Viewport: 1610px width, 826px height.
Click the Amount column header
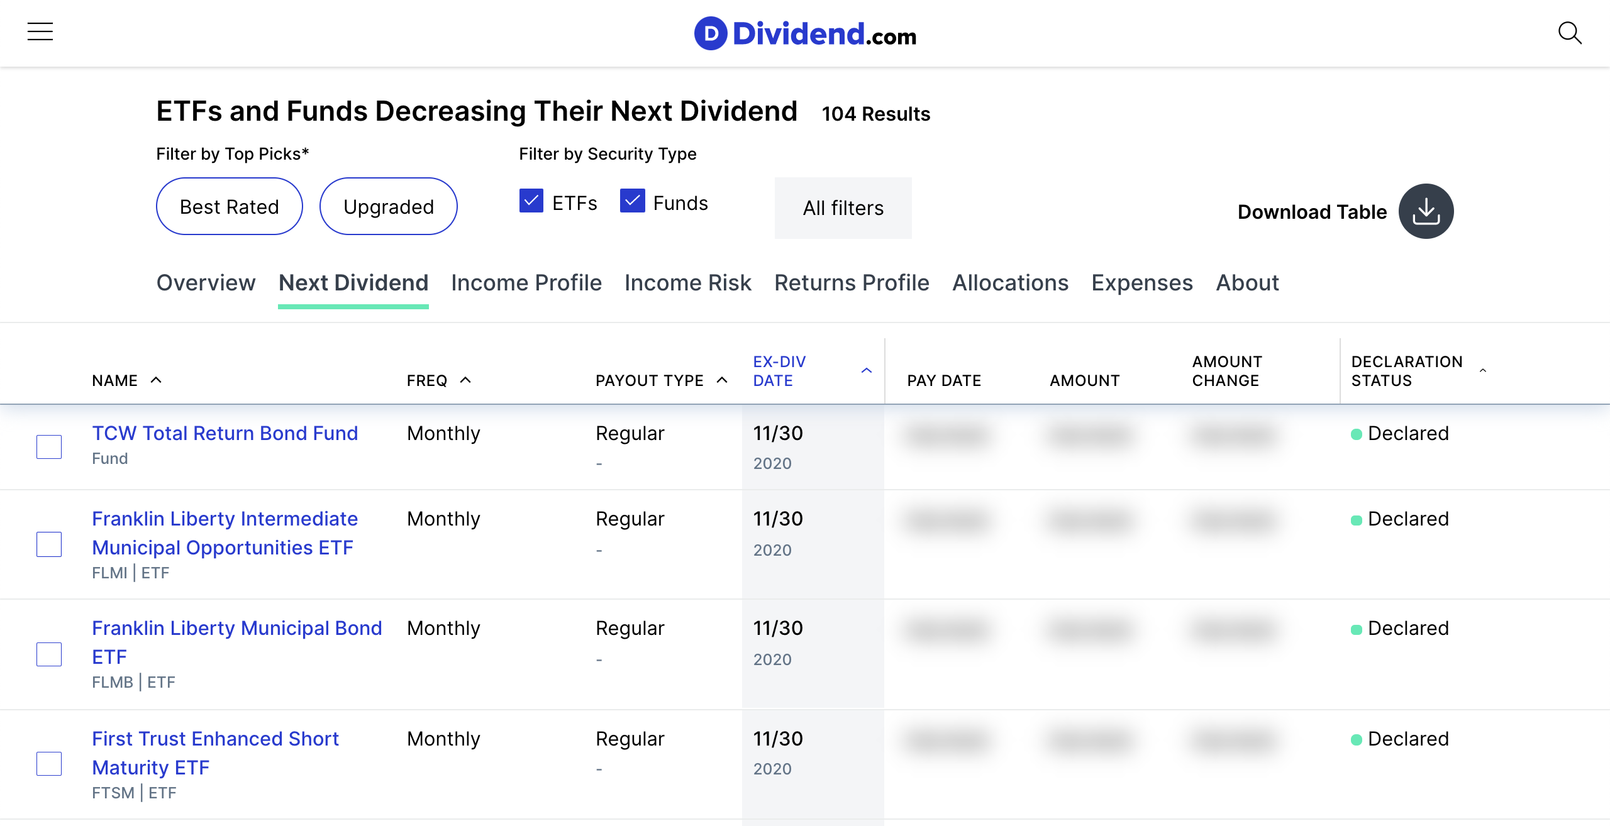[1085, 380]
